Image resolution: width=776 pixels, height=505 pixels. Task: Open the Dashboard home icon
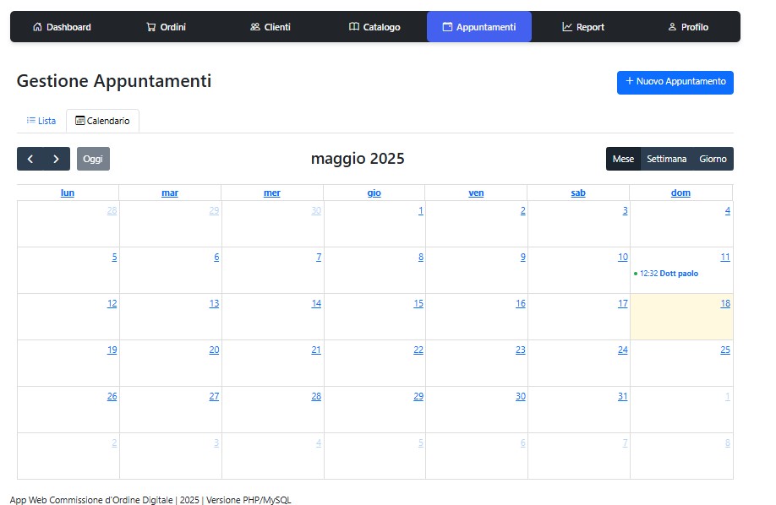click(x=37, y=27)
